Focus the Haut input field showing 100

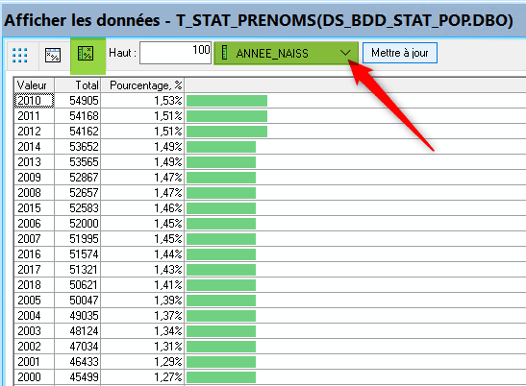pos(175,53)
